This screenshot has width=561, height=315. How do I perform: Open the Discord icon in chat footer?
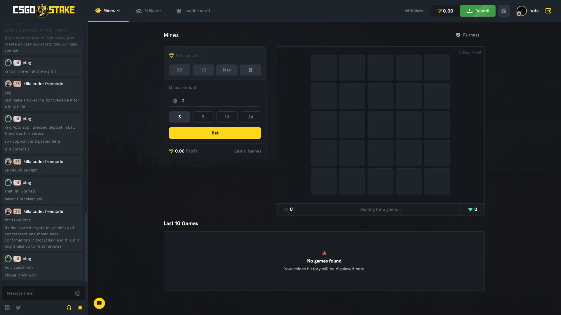[x=7, y=308]
